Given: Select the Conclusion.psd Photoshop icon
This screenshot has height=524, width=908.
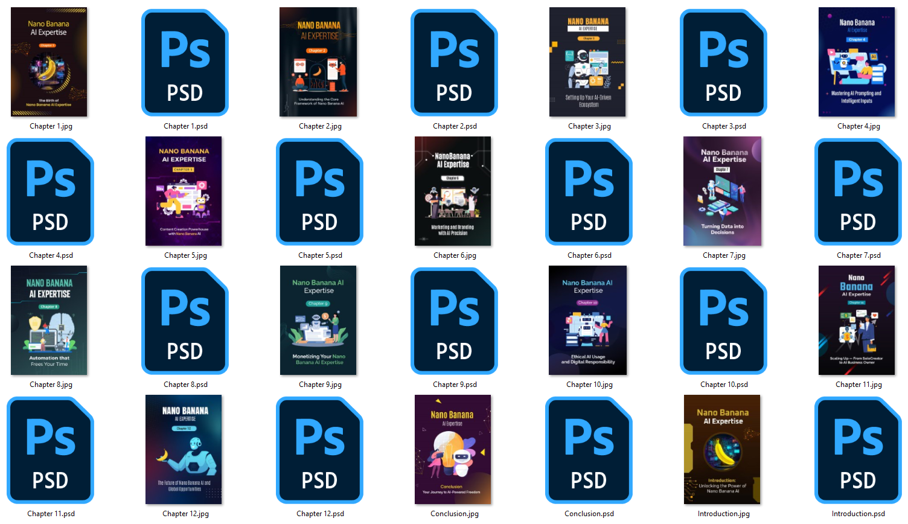Looking at the screenshot, I should pos(589,450).
